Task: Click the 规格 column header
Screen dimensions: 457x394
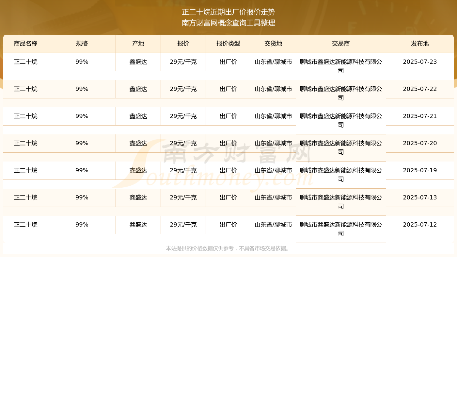Action: [82, 44]
